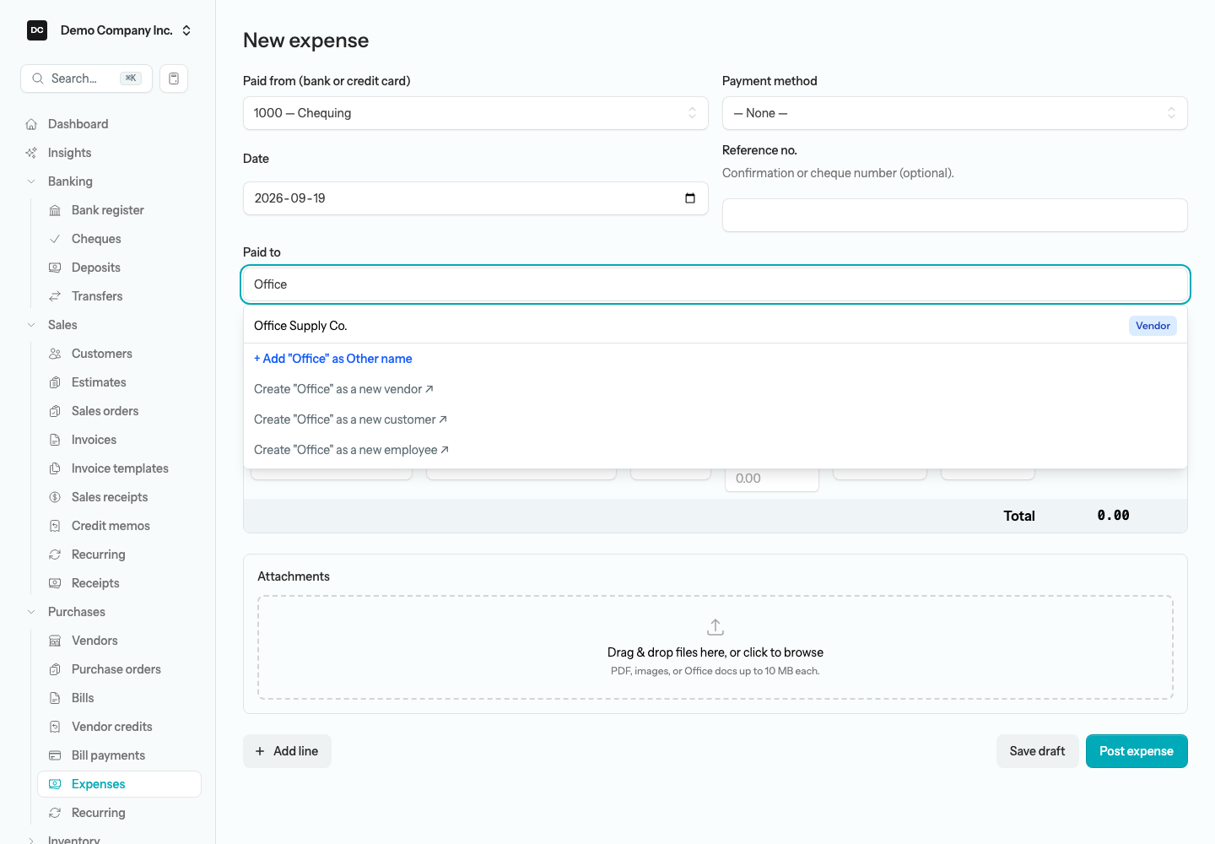
Task: Open the Payment method dropdown
Action: (955, 113)
